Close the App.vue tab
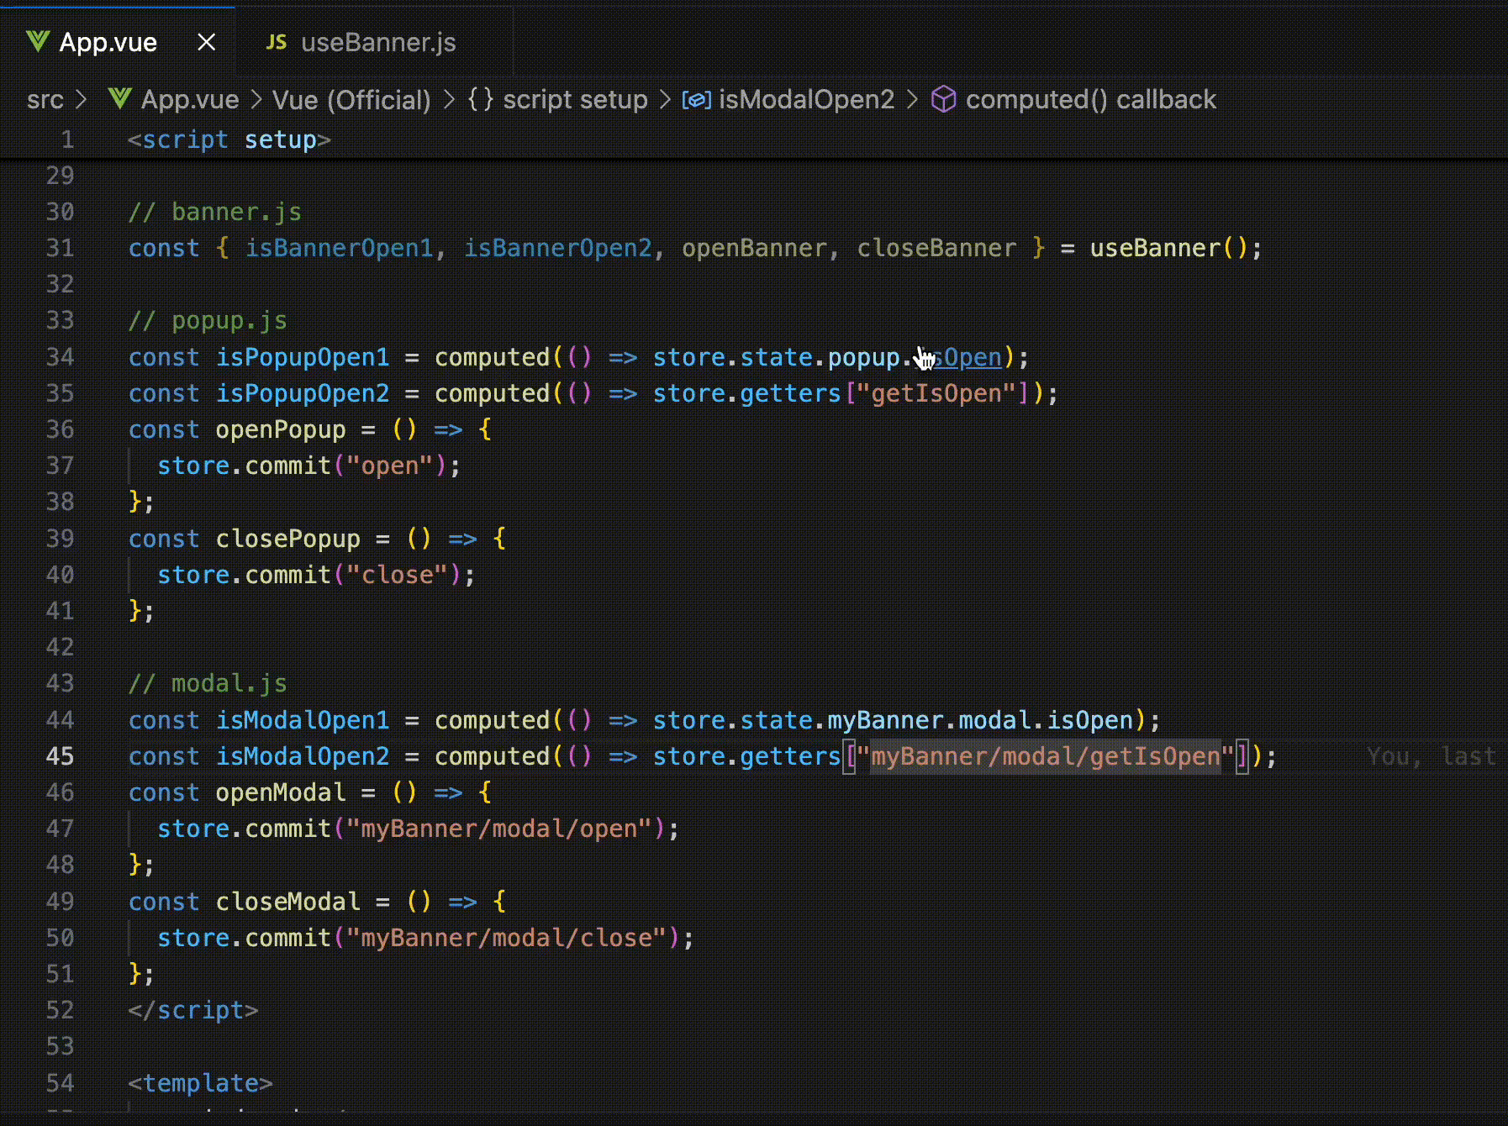This screenshot has width=1508, height=1126. [x=206, y=42]
